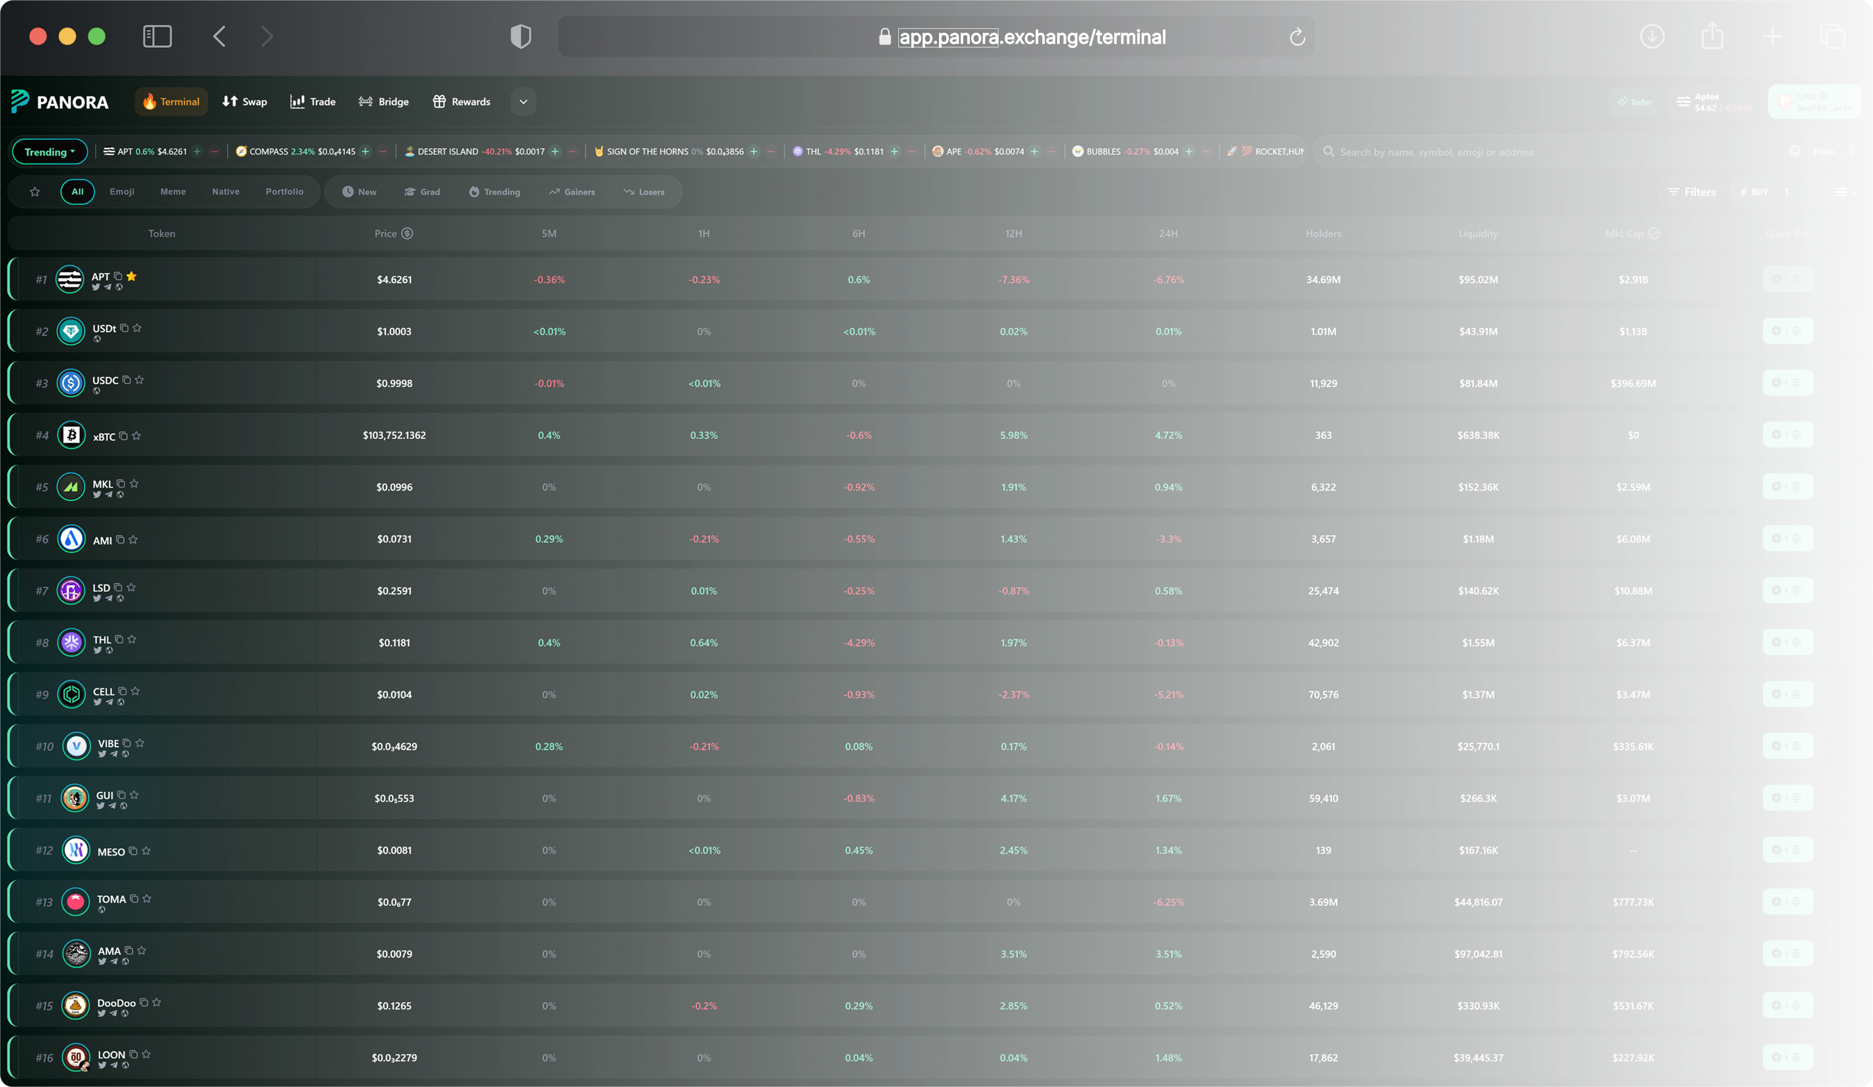Filter by Meme tokens

tap(173, 192)
